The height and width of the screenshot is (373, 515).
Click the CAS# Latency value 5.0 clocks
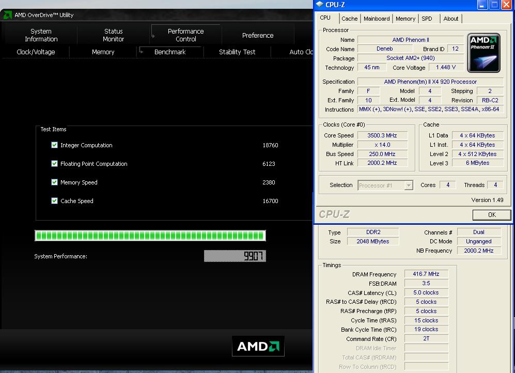pos(426,292)
